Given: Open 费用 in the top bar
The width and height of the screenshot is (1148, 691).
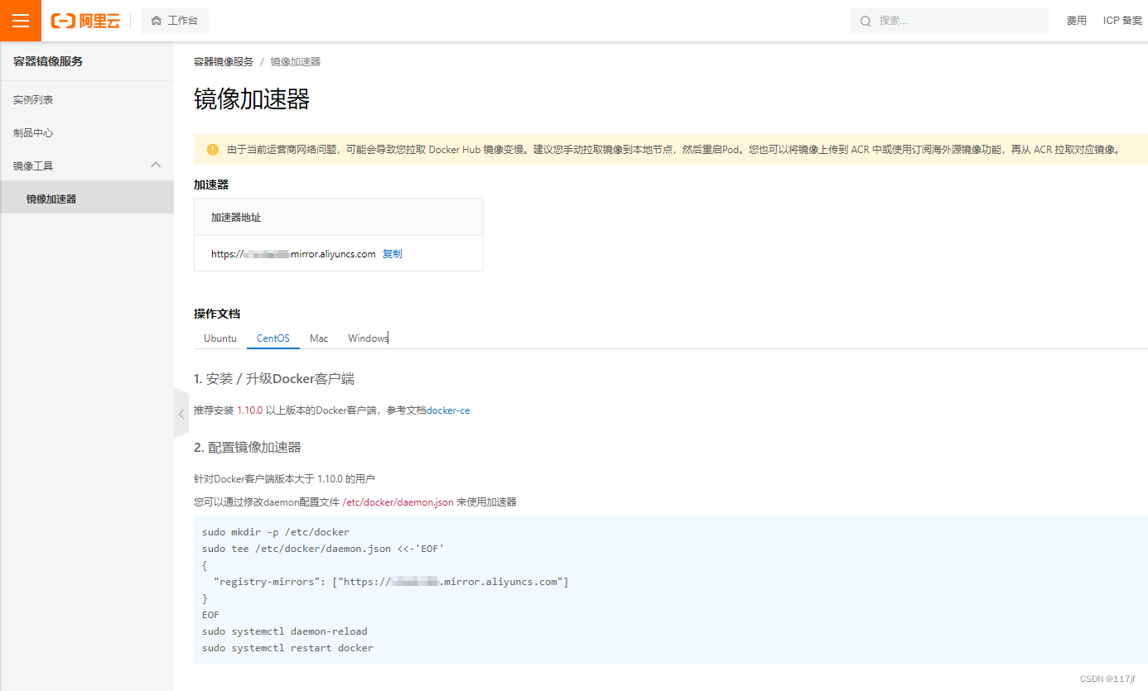Looking at the screenshot, I should coord(1076,21).
